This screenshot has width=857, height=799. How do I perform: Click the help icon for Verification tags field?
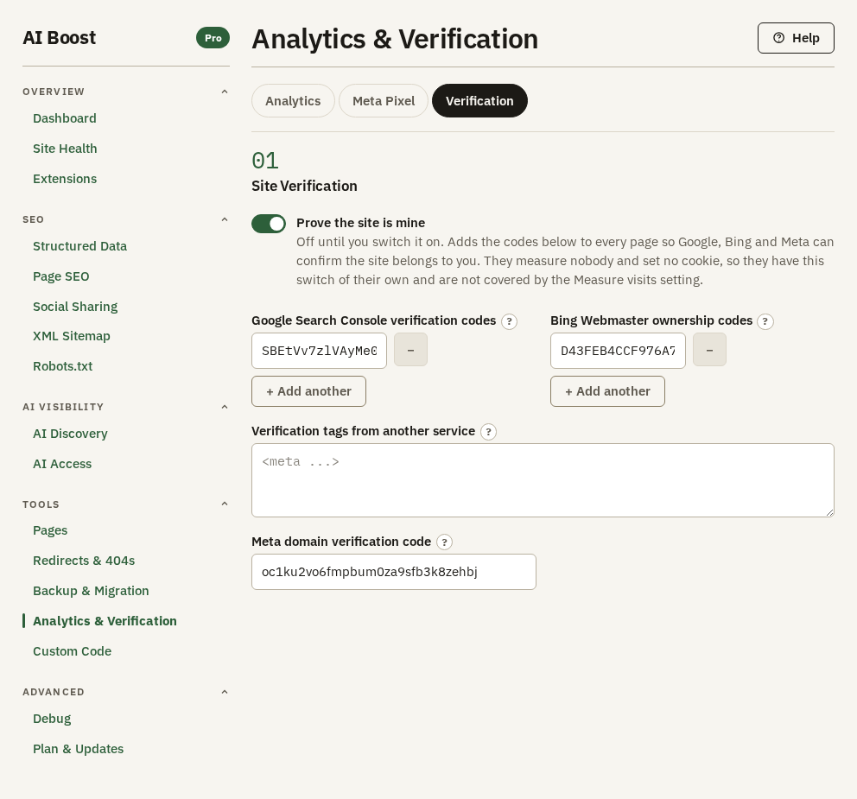pos(489,432)
